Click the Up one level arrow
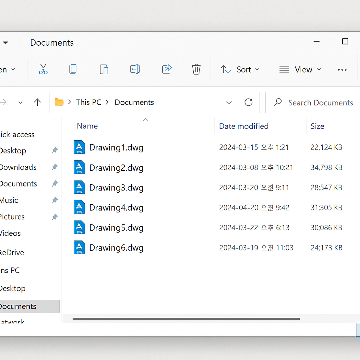Viewport: 360px width, 360px height. pos(37,102)
